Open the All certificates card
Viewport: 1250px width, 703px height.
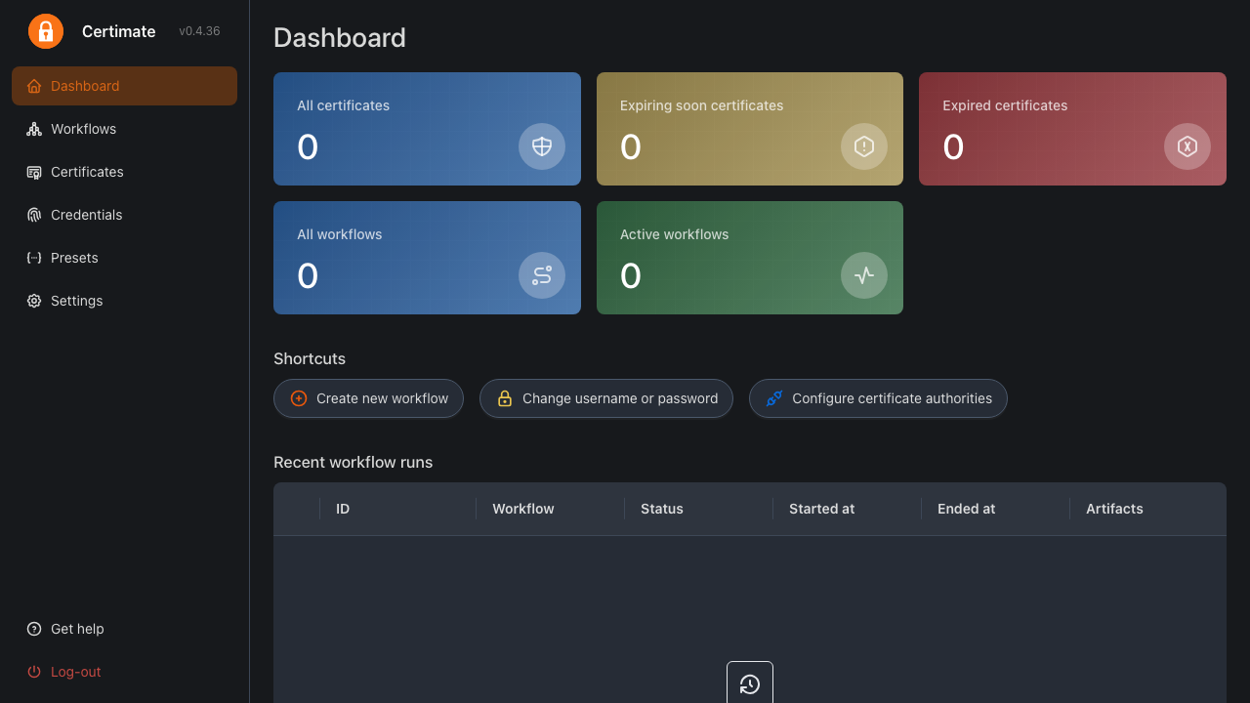tap(427, 129)
